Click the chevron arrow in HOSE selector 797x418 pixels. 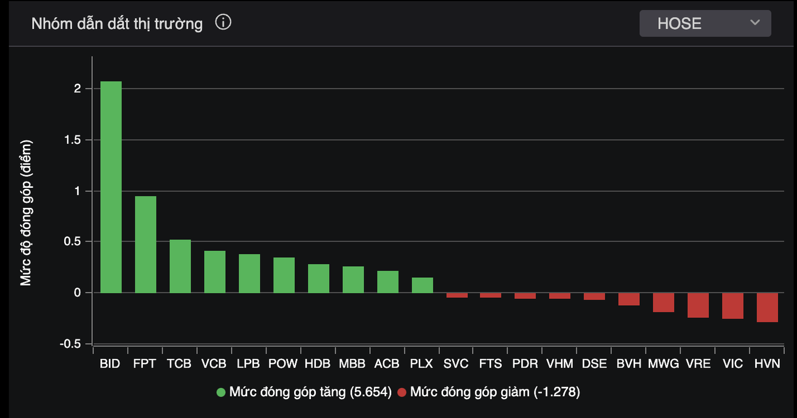click(x=755, y=23)
